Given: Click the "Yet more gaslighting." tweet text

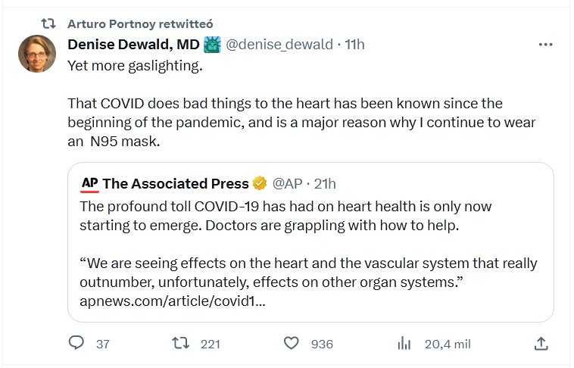Looking at the screenshot, I should click(136, 66).
